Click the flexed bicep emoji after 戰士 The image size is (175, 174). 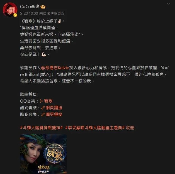coord(43,54)
